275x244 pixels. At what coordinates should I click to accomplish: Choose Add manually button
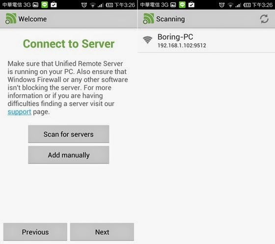69,155
